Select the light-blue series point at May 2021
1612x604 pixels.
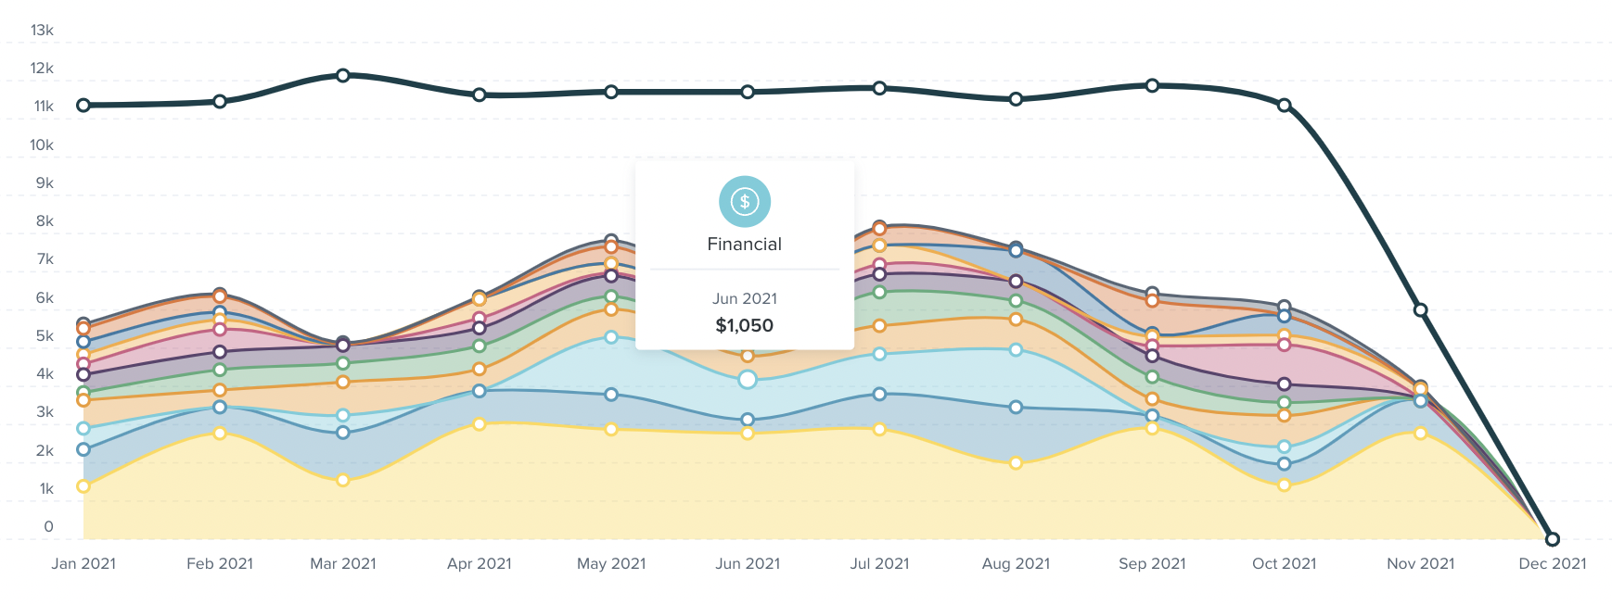point(611,337)
